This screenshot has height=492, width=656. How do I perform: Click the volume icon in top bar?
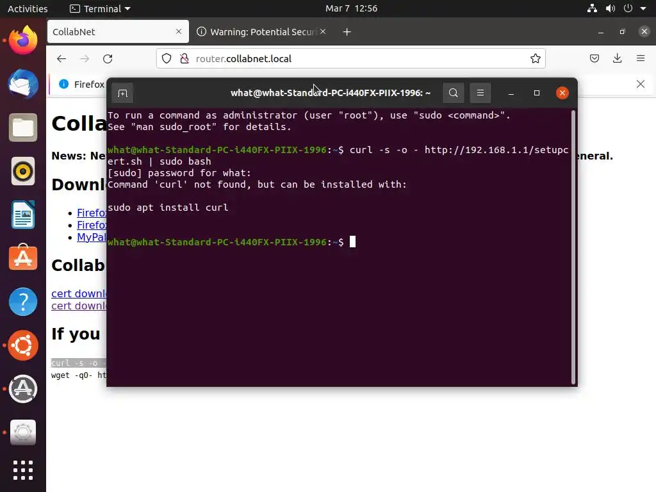611,8
